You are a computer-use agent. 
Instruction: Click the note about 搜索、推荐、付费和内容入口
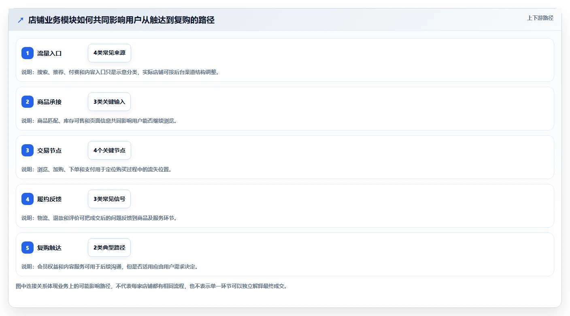(x=120, y=72)
